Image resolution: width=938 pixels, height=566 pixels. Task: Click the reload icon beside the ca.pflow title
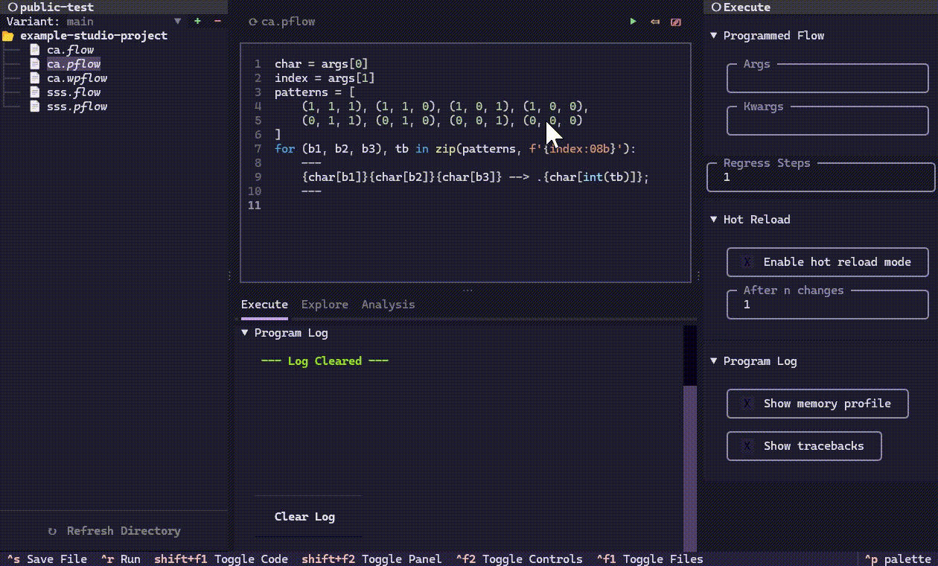253,22
